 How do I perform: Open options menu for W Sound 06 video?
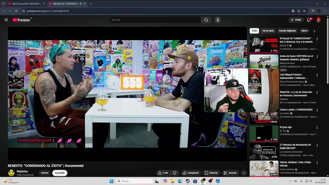[x=317, y=39]
